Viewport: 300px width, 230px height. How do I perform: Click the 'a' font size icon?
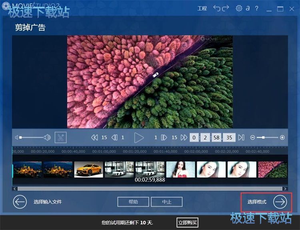[x=248, y=8]
